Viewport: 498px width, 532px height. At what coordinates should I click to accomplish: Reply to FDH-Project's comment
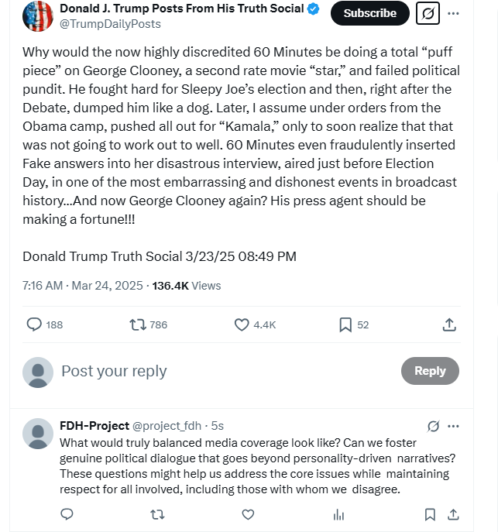67,514
